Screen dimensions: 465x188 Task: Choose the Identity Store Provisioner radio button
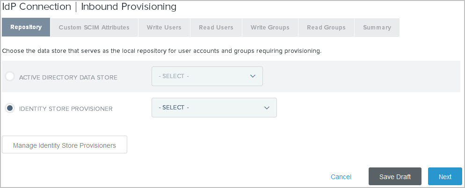pos(10,108)
